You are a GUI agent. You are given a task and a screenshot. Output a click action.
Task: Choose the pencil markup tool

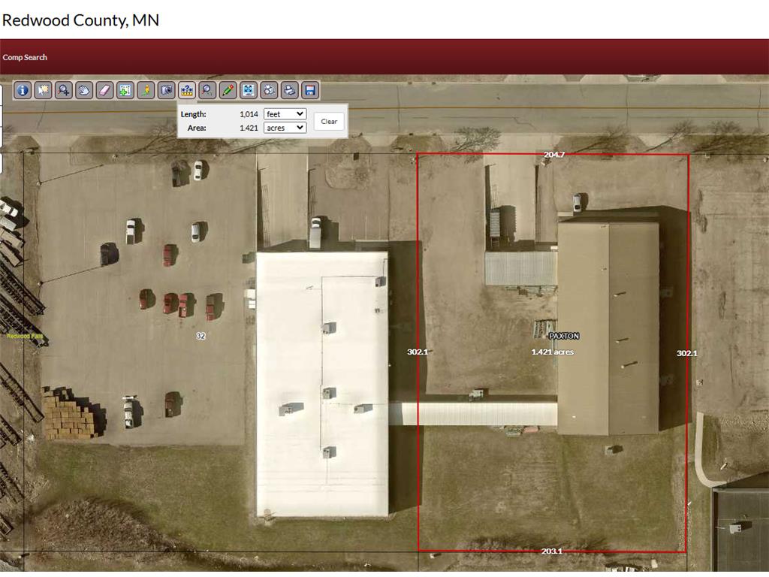pos(229,90)
